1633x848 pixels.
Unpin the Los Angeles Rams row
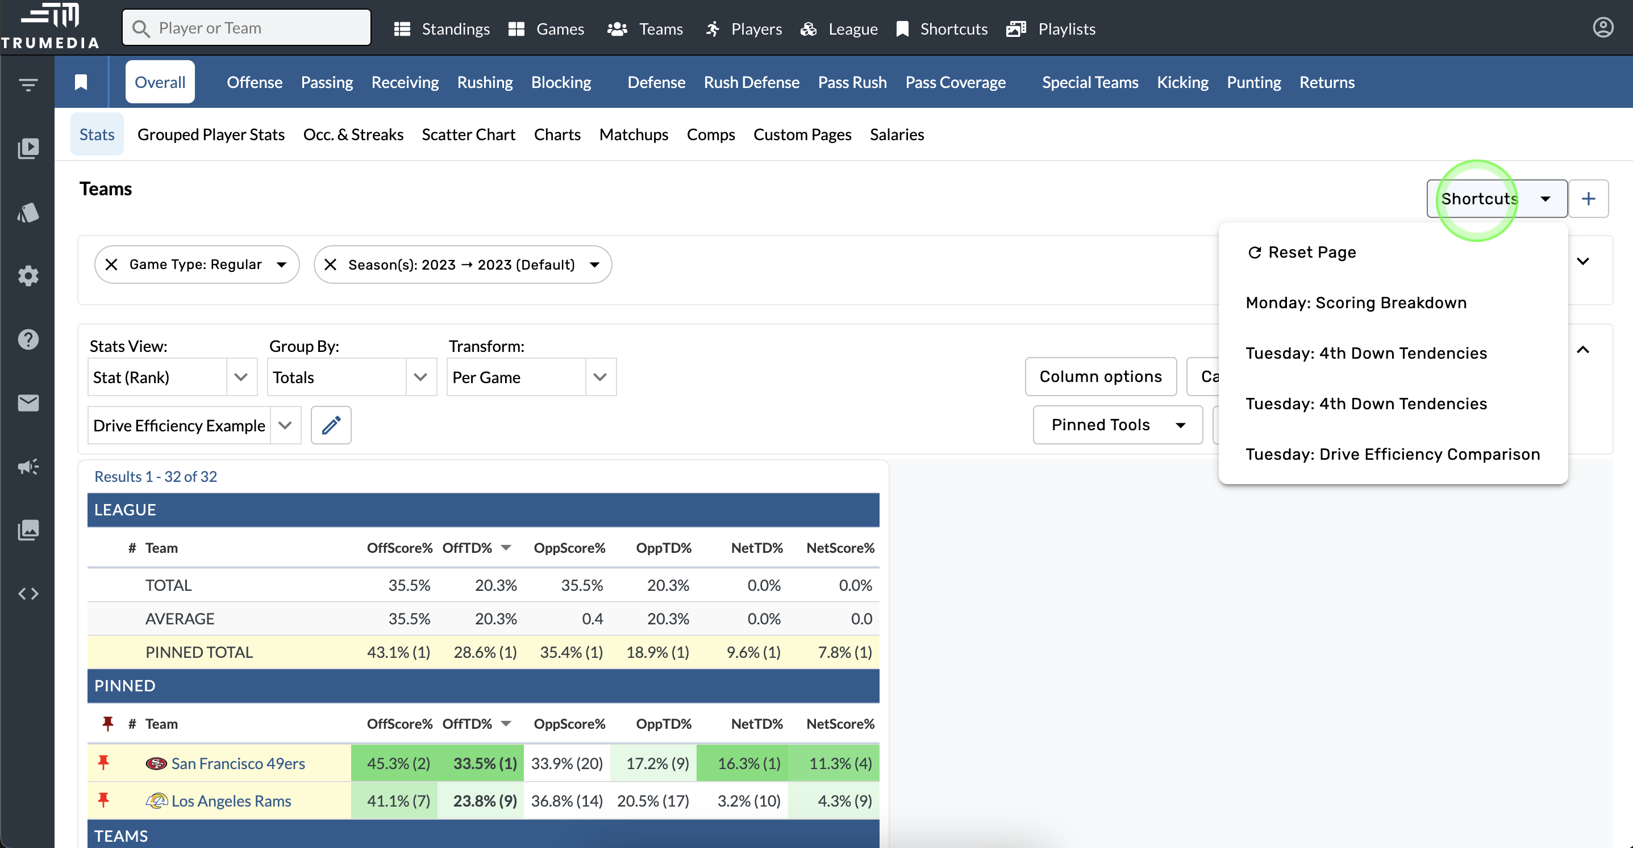(x=104, y=800)
